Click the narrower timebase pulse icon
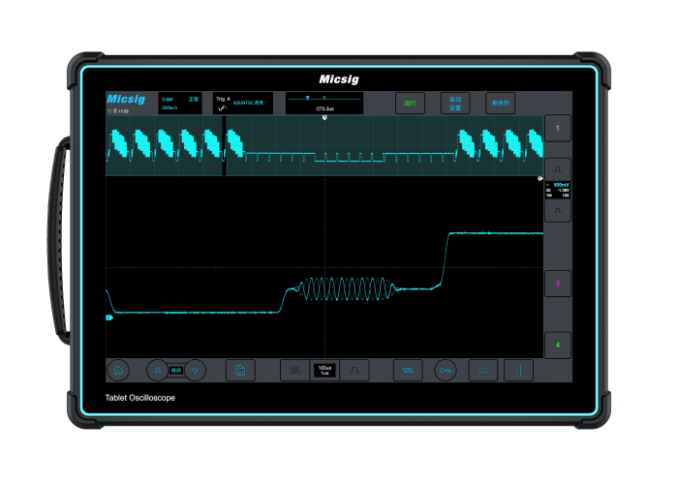Screen dimensions: 678x481 point(355,370)
